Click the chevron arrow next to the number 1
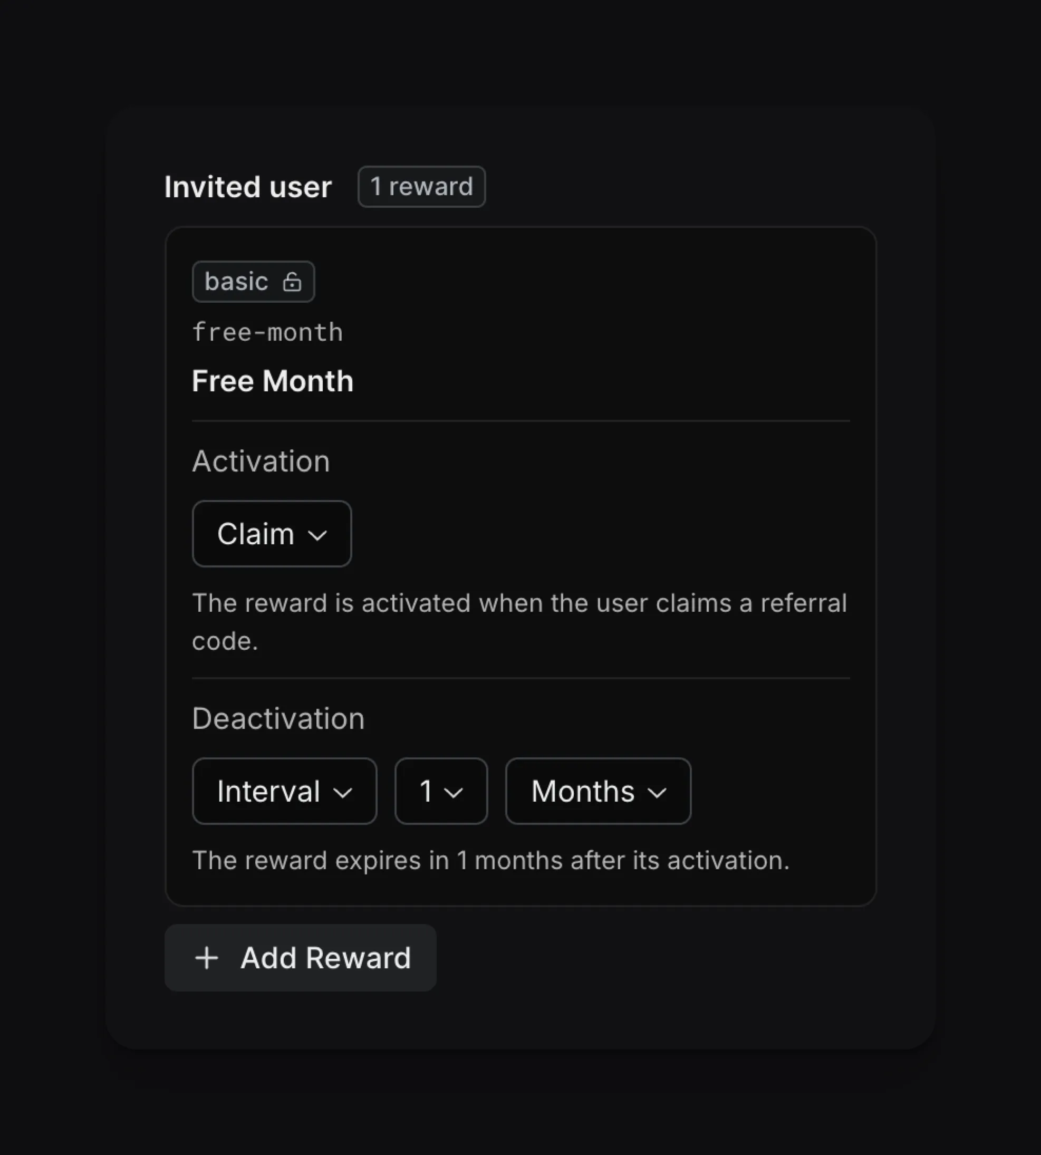The image size is (1041, 1155). [x=454, y=792]
